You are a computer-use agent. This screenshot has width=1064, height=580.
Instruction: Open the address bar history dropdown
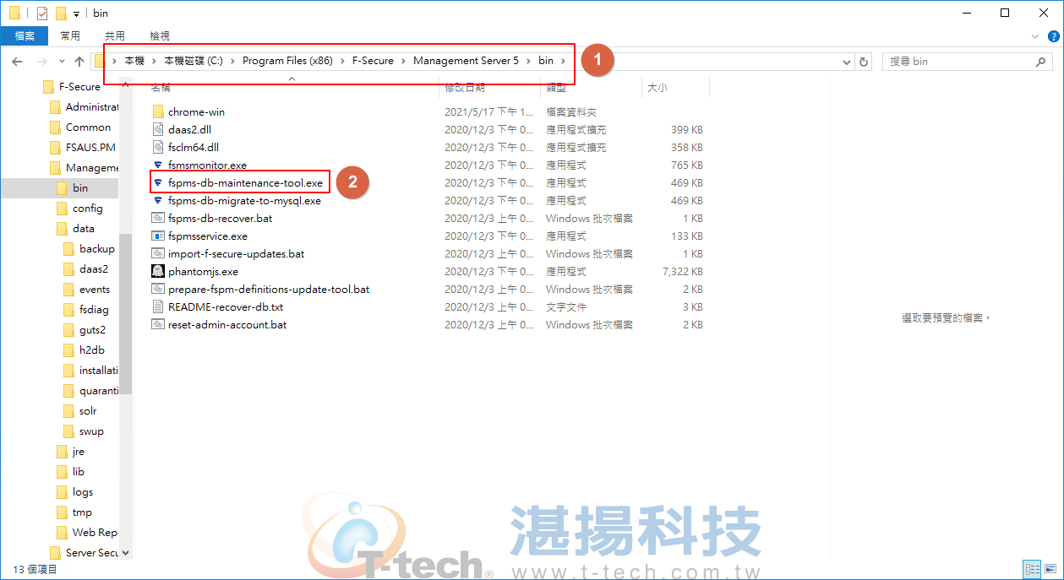click(848, 62)
